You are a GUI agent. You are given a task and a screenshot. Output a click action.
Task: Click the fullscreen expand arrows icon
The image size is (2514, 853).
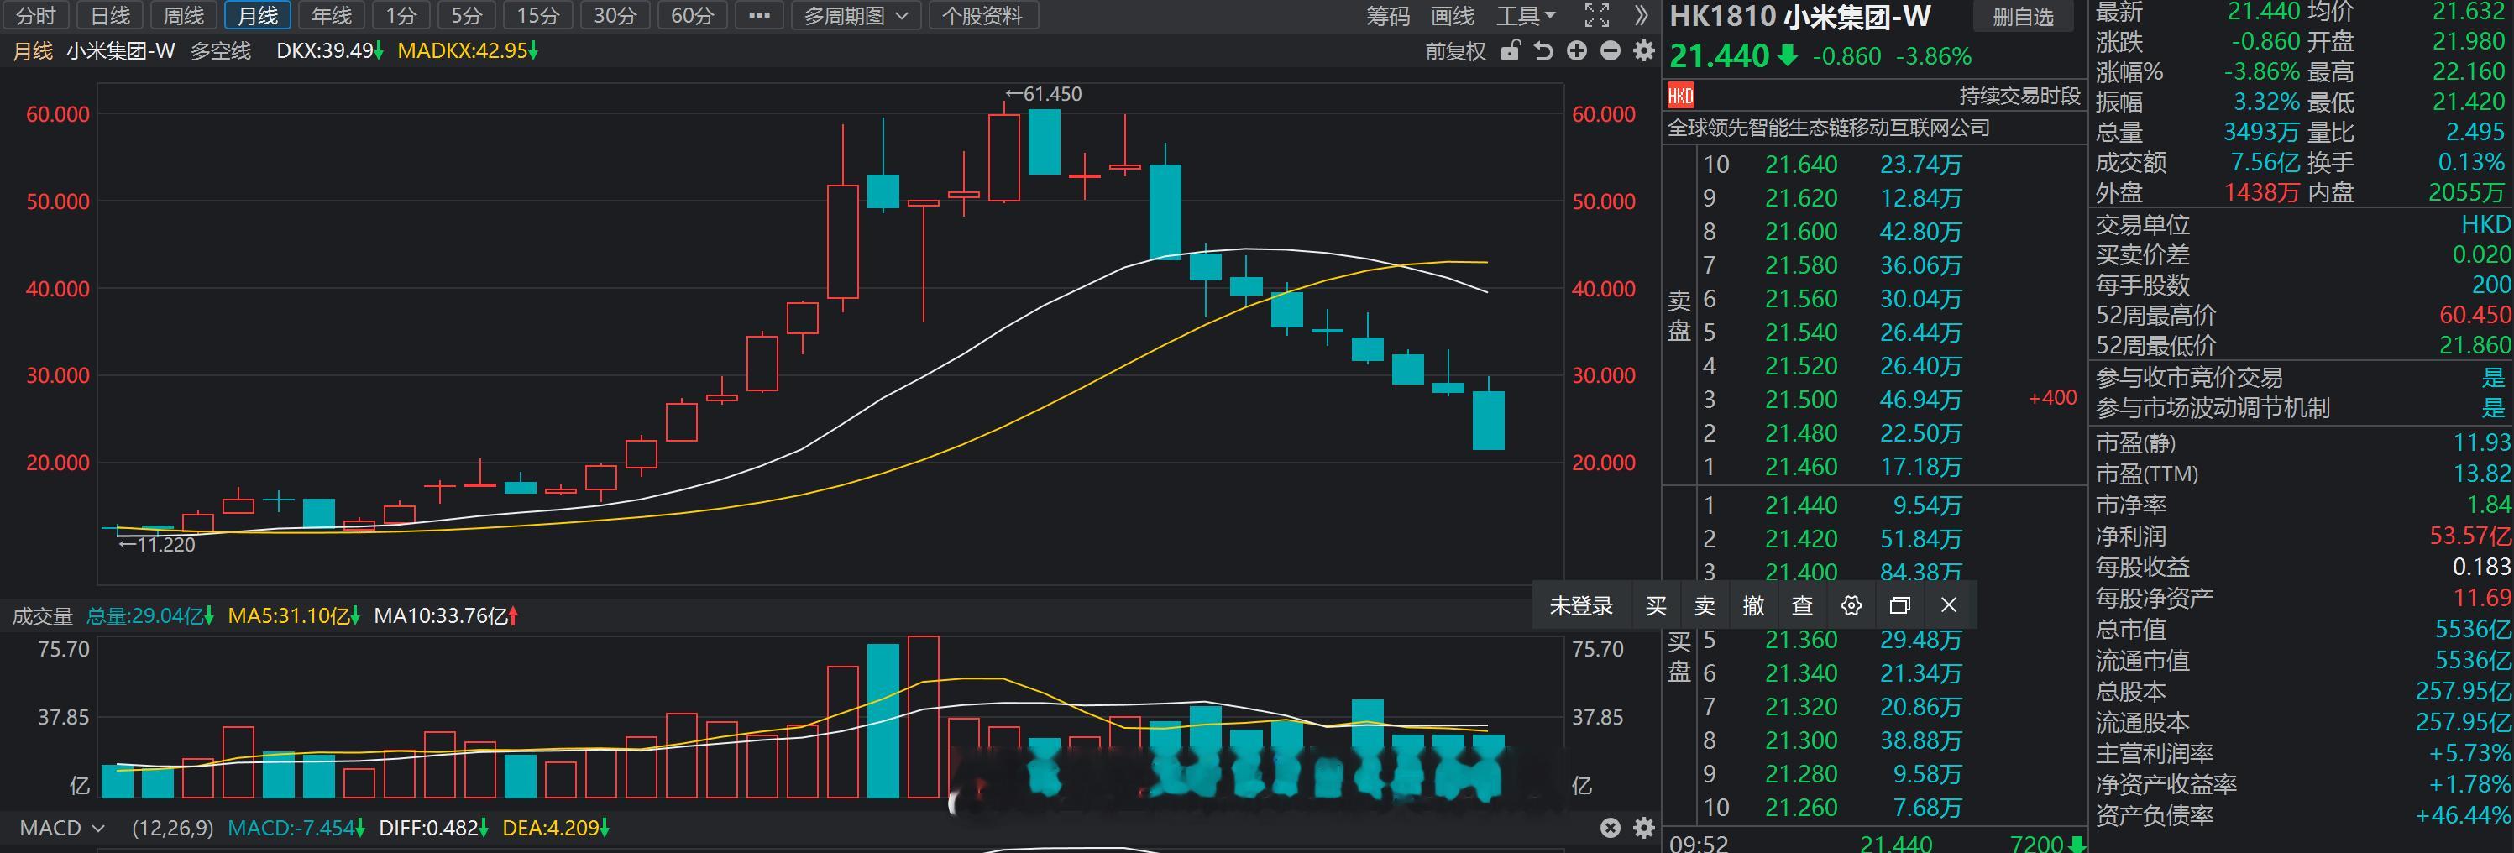pos(1596,16)
